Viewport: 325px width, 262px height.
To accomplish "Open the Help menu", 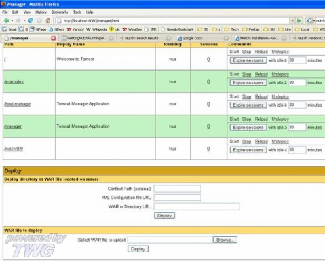I will tap(90, 12).
